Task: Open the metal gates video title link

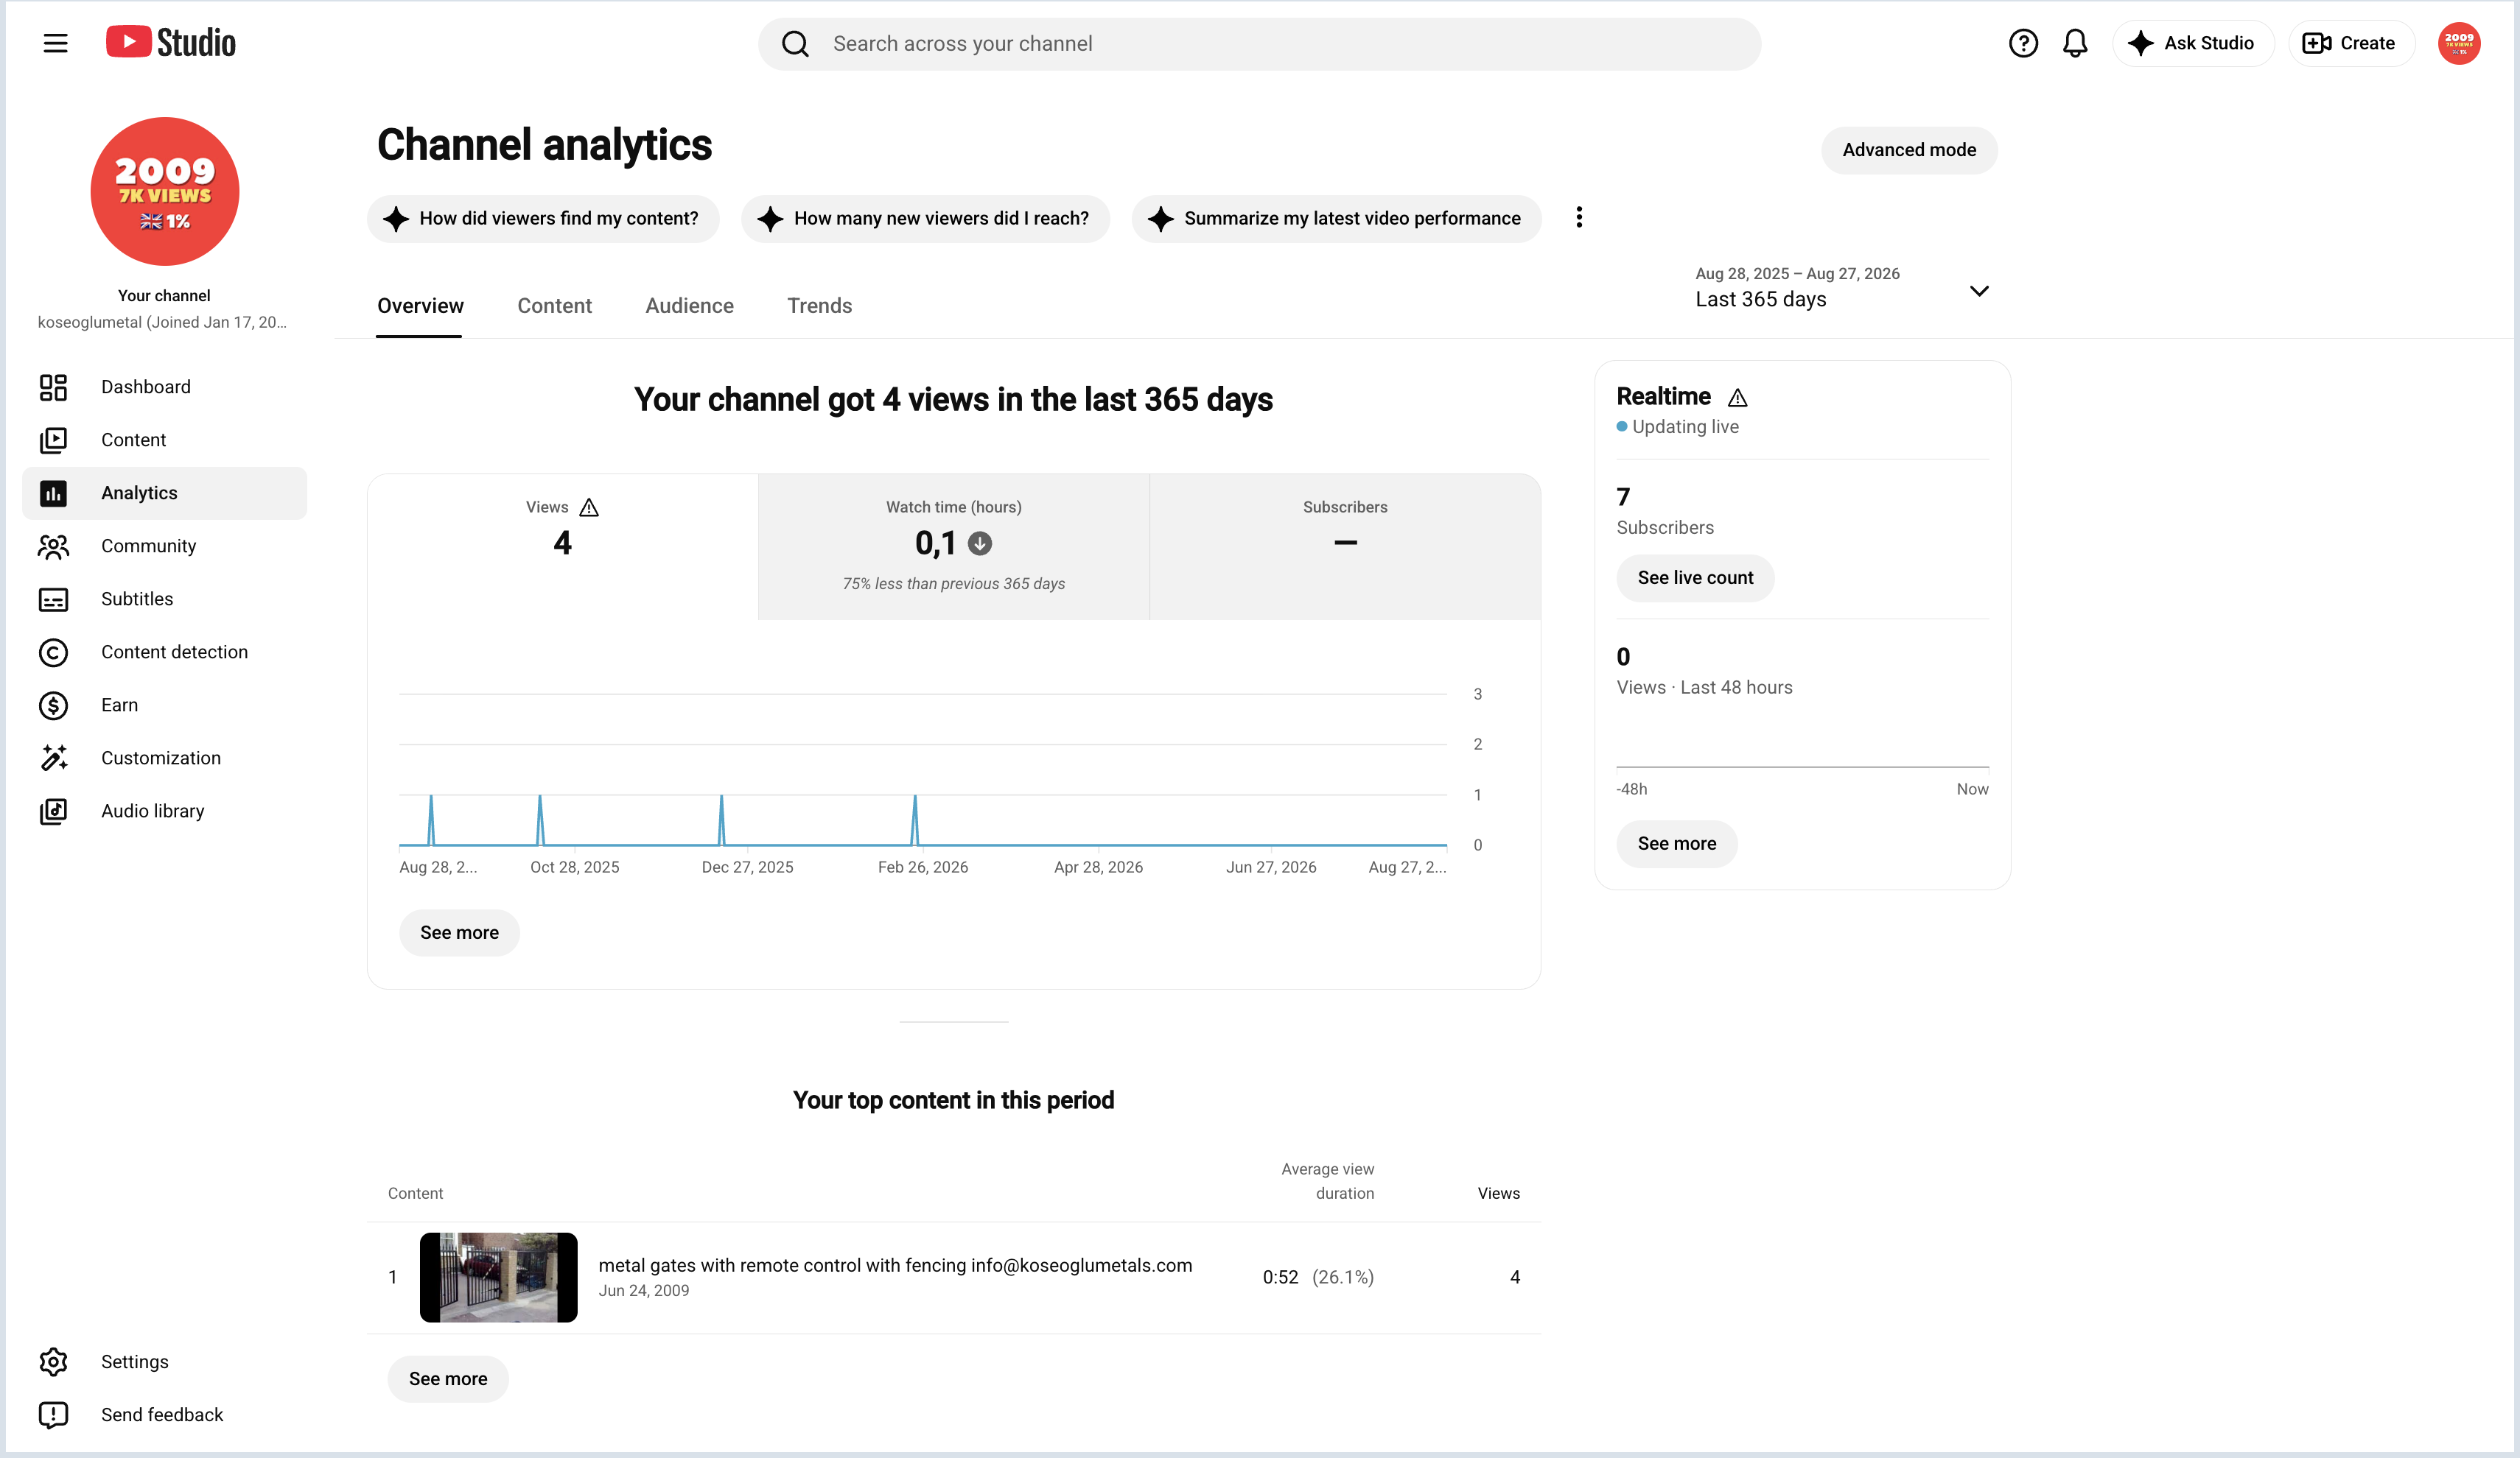Action: pos(895,1265)
